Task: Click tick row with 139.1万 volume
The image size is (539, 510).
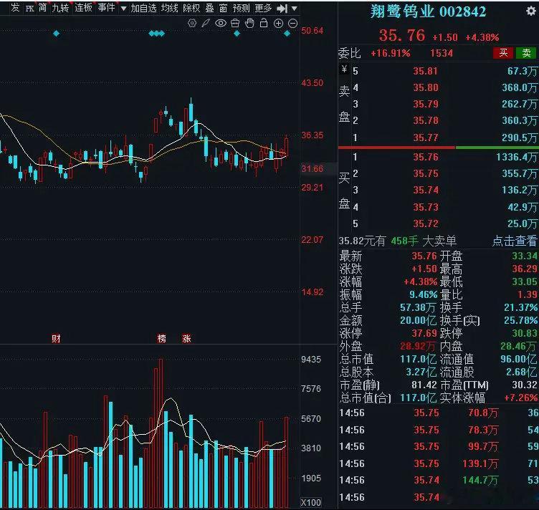Action: click(x=438, y=463)
